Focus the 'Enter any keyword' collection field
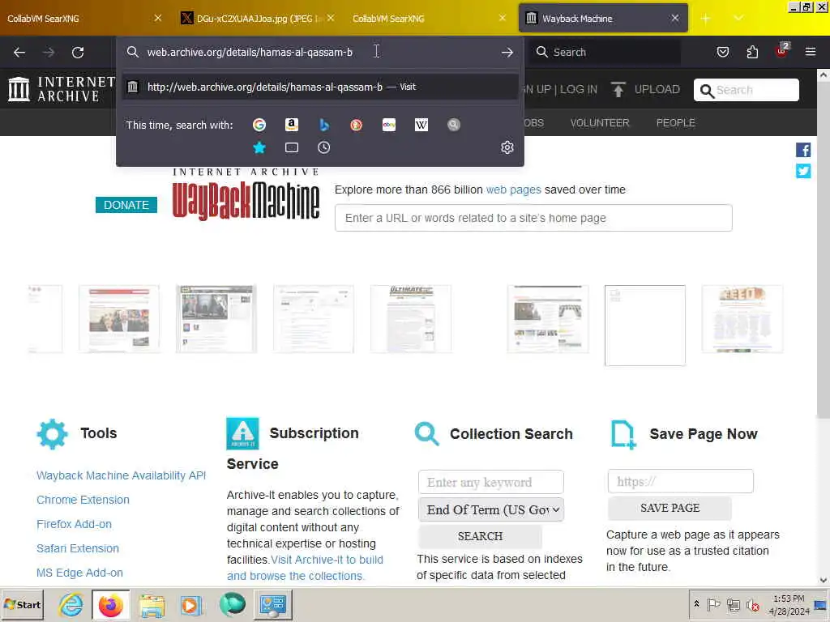 [490, 482]
